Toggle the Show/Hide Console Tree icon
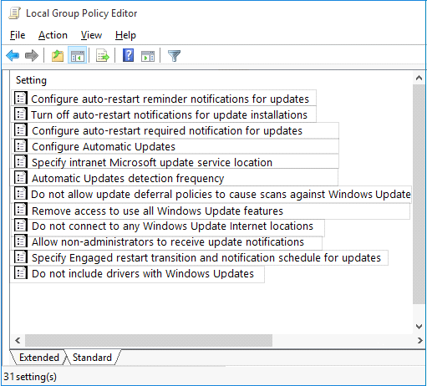Image resolution: width=427 pixels, height=386 pixels. point(78,56)
